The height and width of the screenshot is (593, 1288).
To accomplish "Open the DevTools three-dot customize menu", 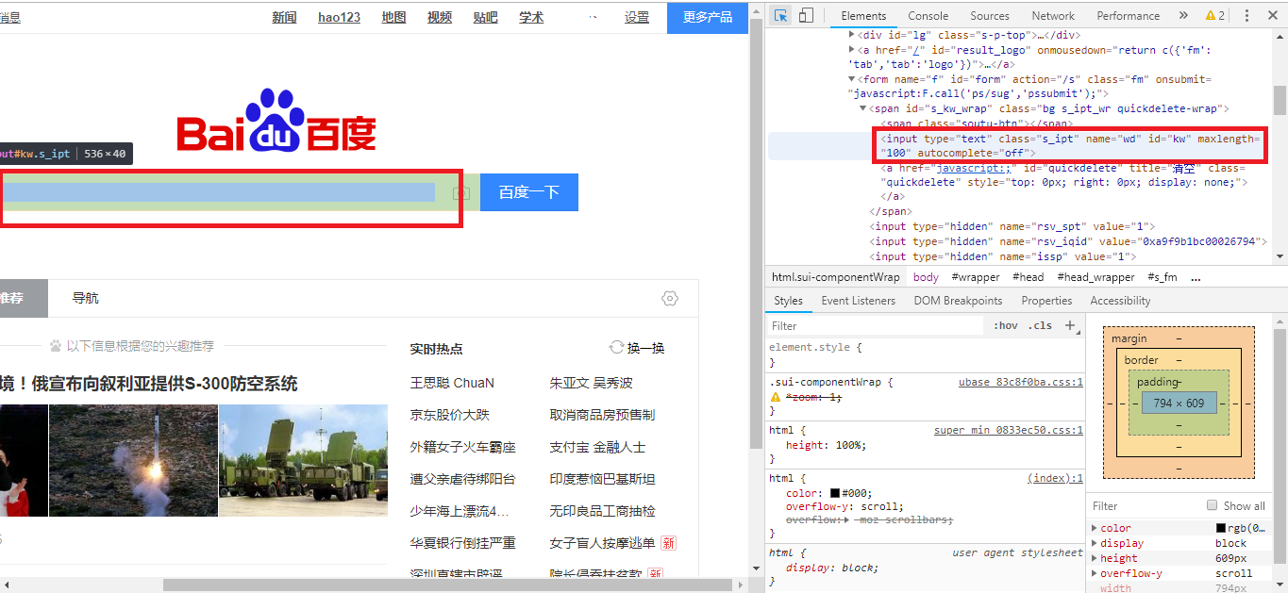I will 1247,15.
